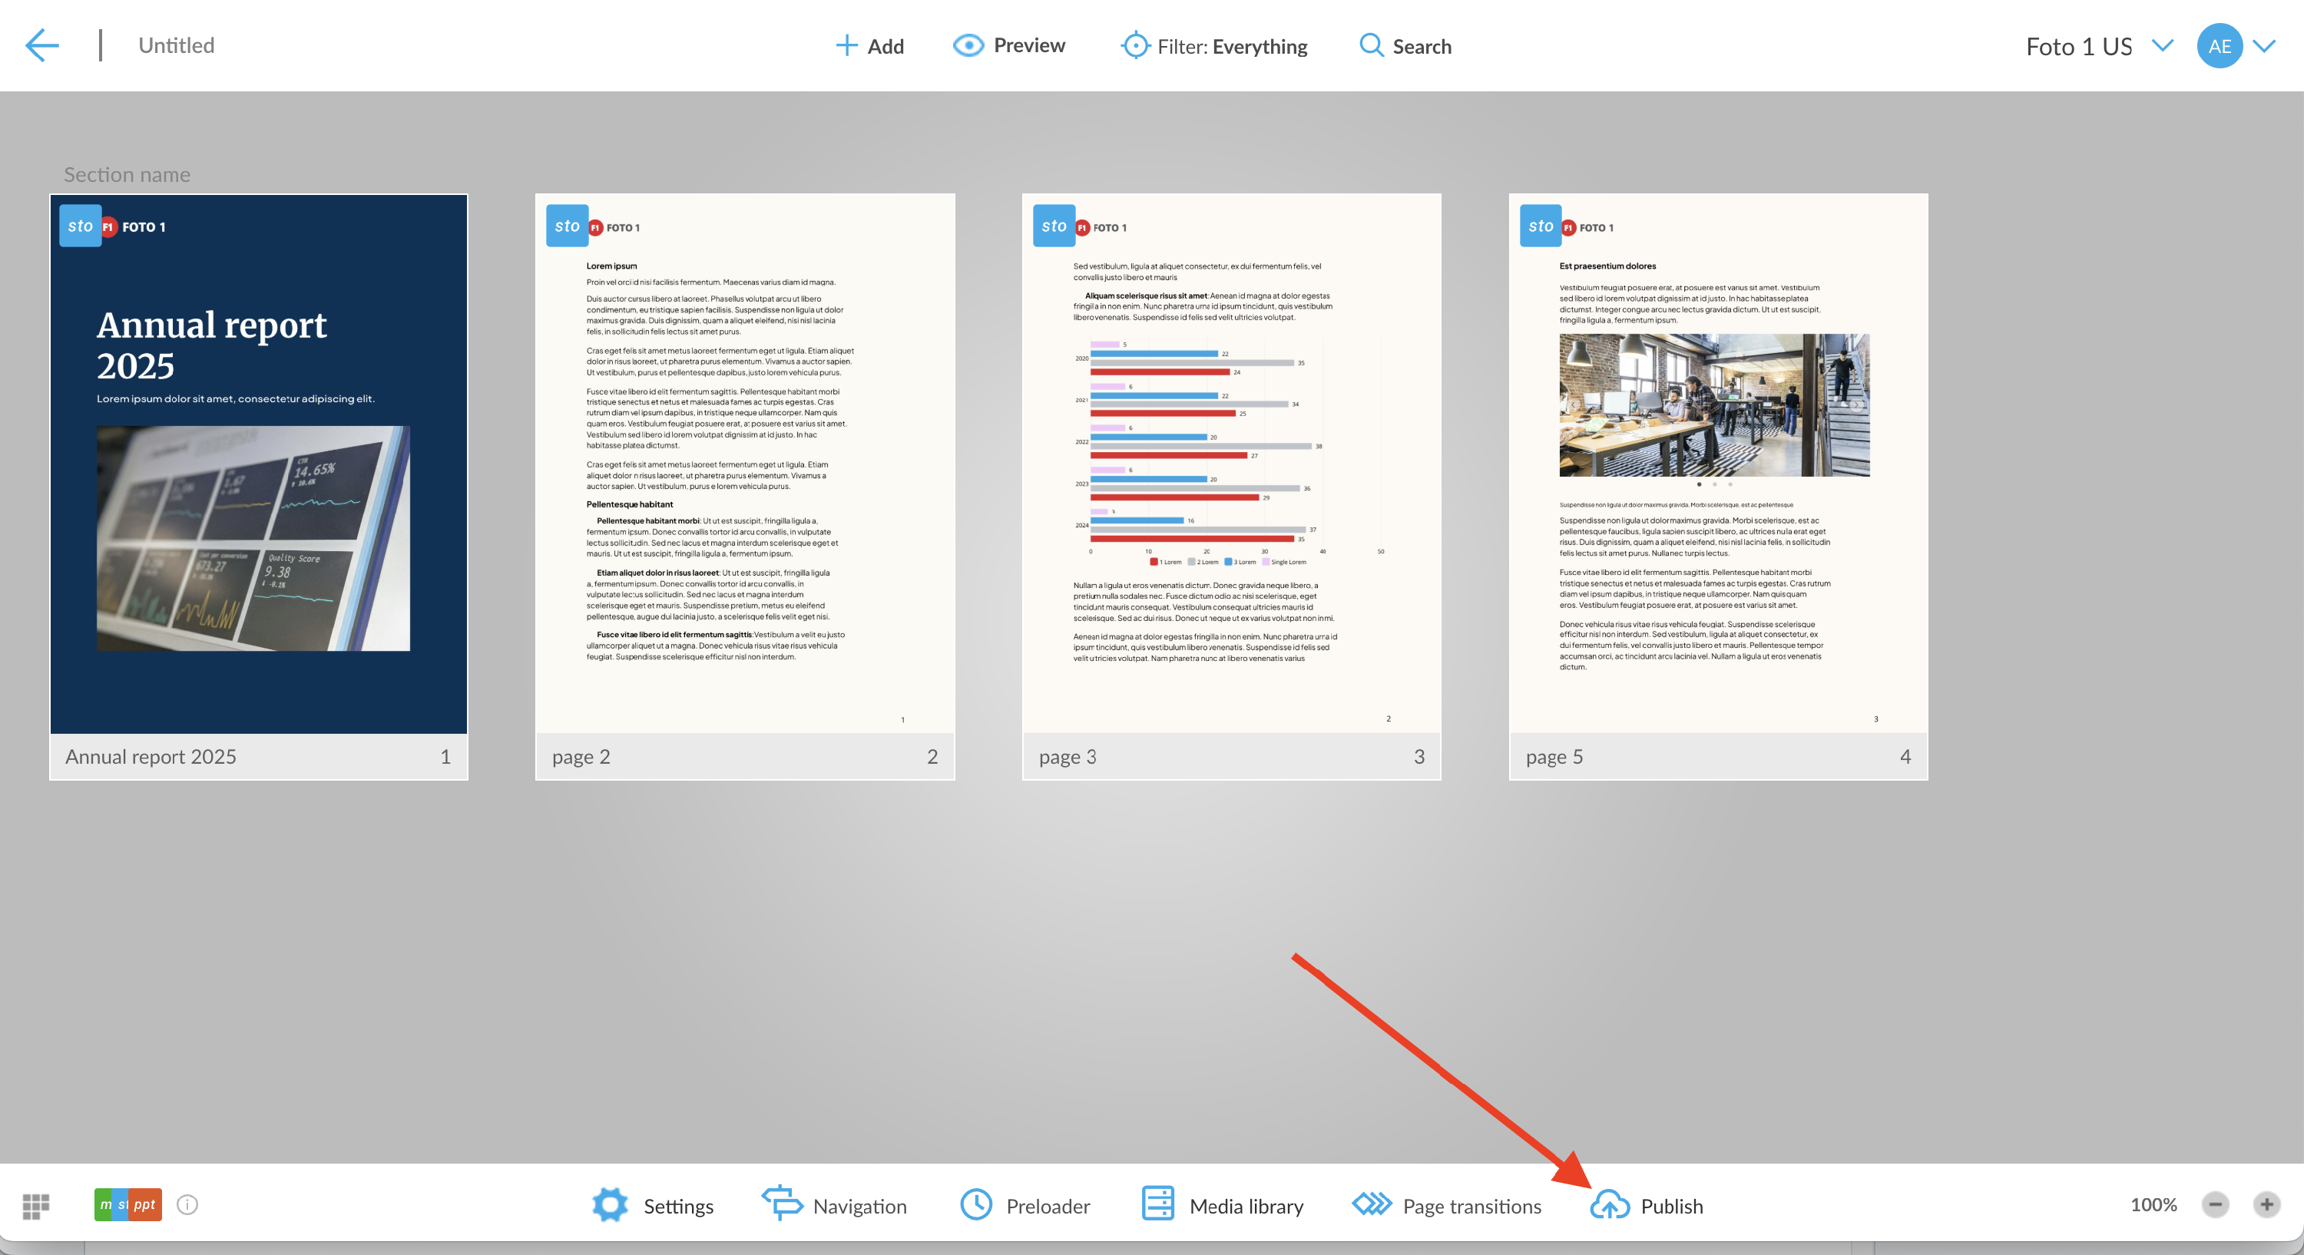Click the Untitled title field

tap(176, 45)
